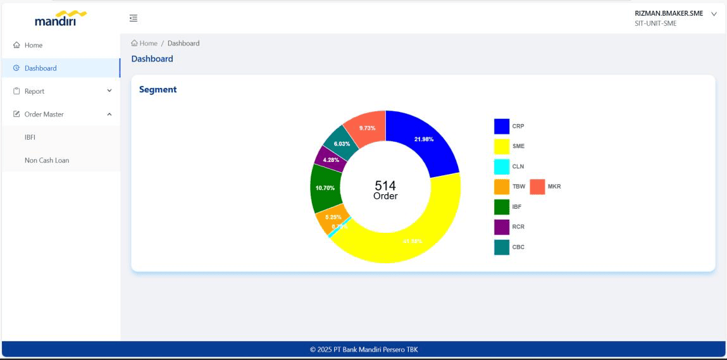Click the Mandiri logo

[61, 18]
